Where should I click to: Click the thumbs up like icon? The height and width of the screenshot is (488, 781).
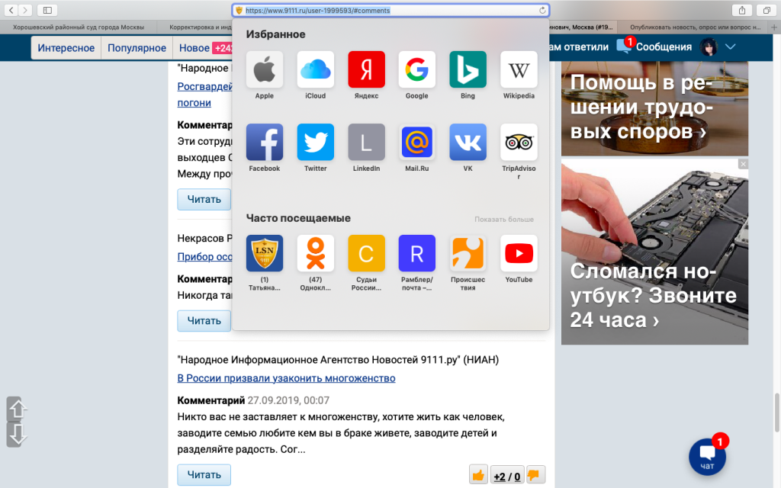[478, 476]
